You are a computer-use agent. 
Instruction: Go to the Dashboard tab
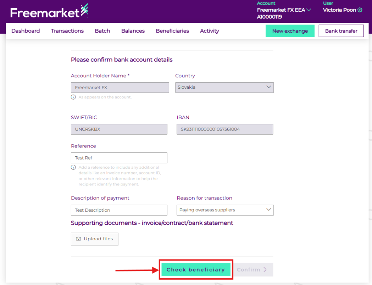[x=26, y=31]
